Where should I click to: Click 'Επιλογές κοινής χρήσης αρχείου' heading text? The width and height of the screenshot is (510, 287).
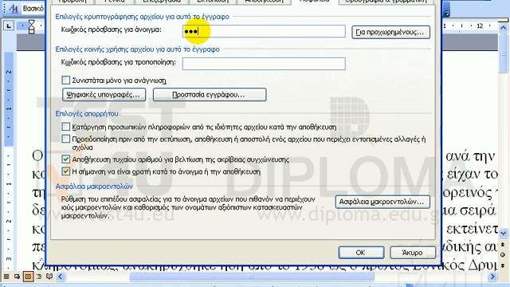(x=138, y=49)
